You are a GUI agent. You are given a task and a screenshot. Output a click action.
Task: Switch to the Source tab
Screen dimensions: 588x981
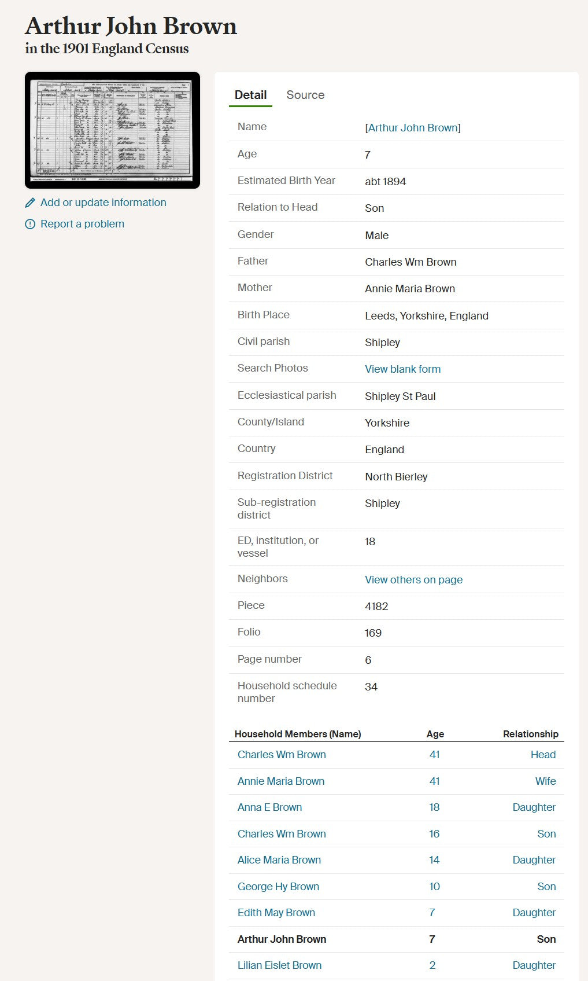[305, 95]
